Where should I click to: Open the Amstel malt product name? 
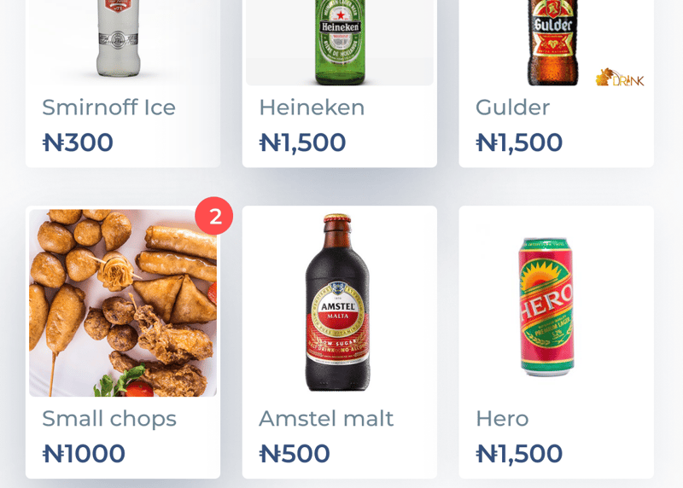point(326,419)
